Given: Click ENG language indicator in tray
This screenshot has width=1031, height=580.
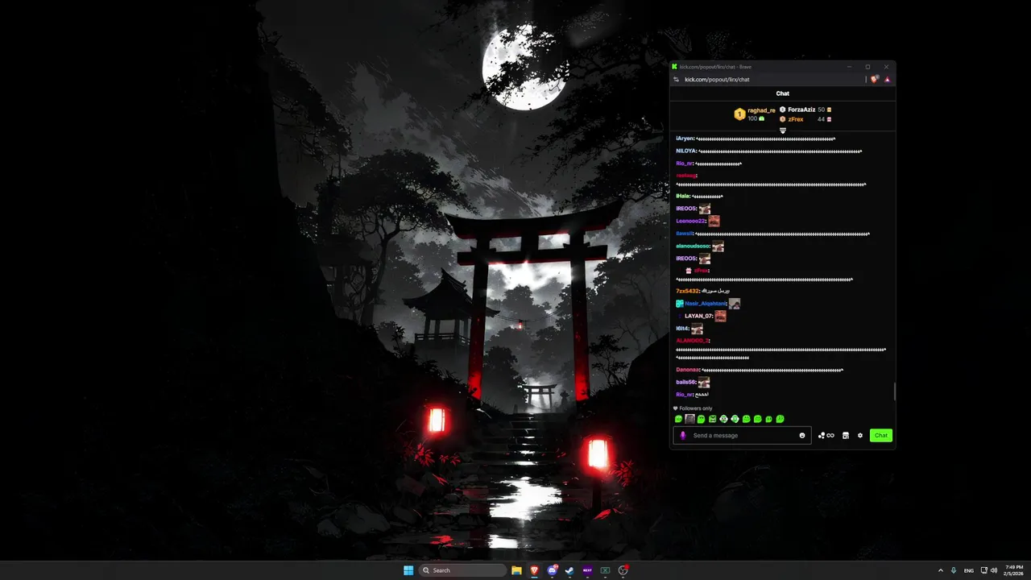Looking at the screenshot, I should [969, 570].
